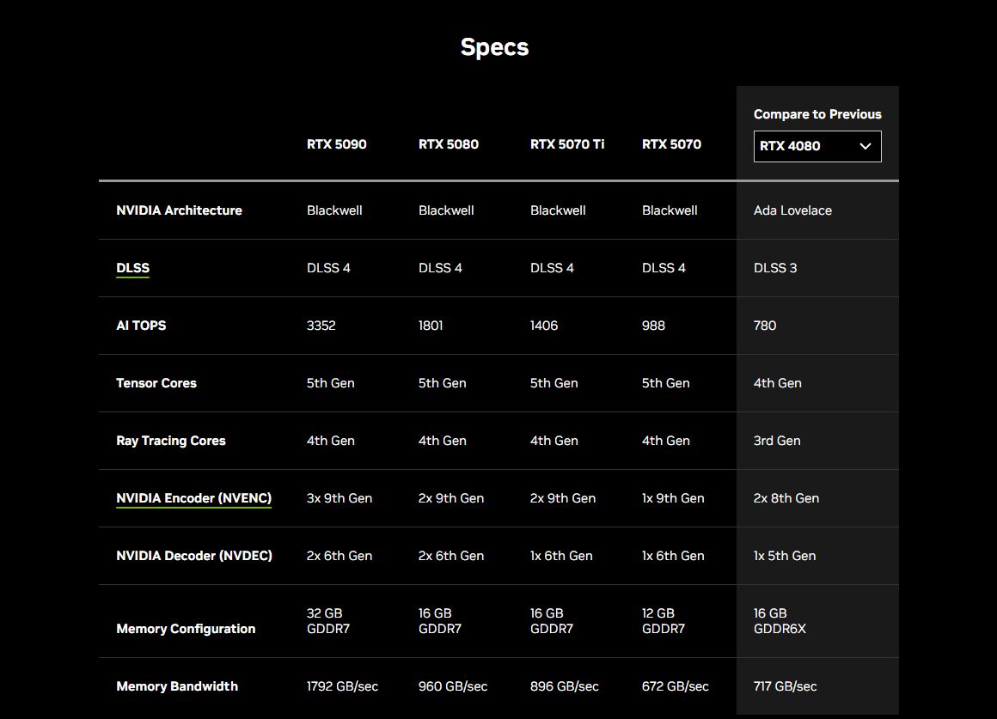The image size is (997, 719).
Task: Click the RTX 5070 Ti column header
Action: click(x=566, y=144)
